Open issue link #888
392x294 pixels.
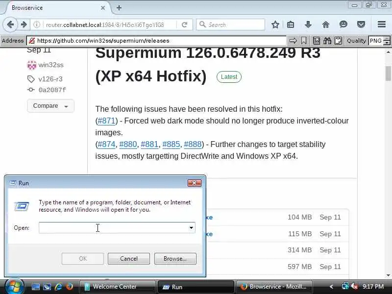click(x=193, y=144)
